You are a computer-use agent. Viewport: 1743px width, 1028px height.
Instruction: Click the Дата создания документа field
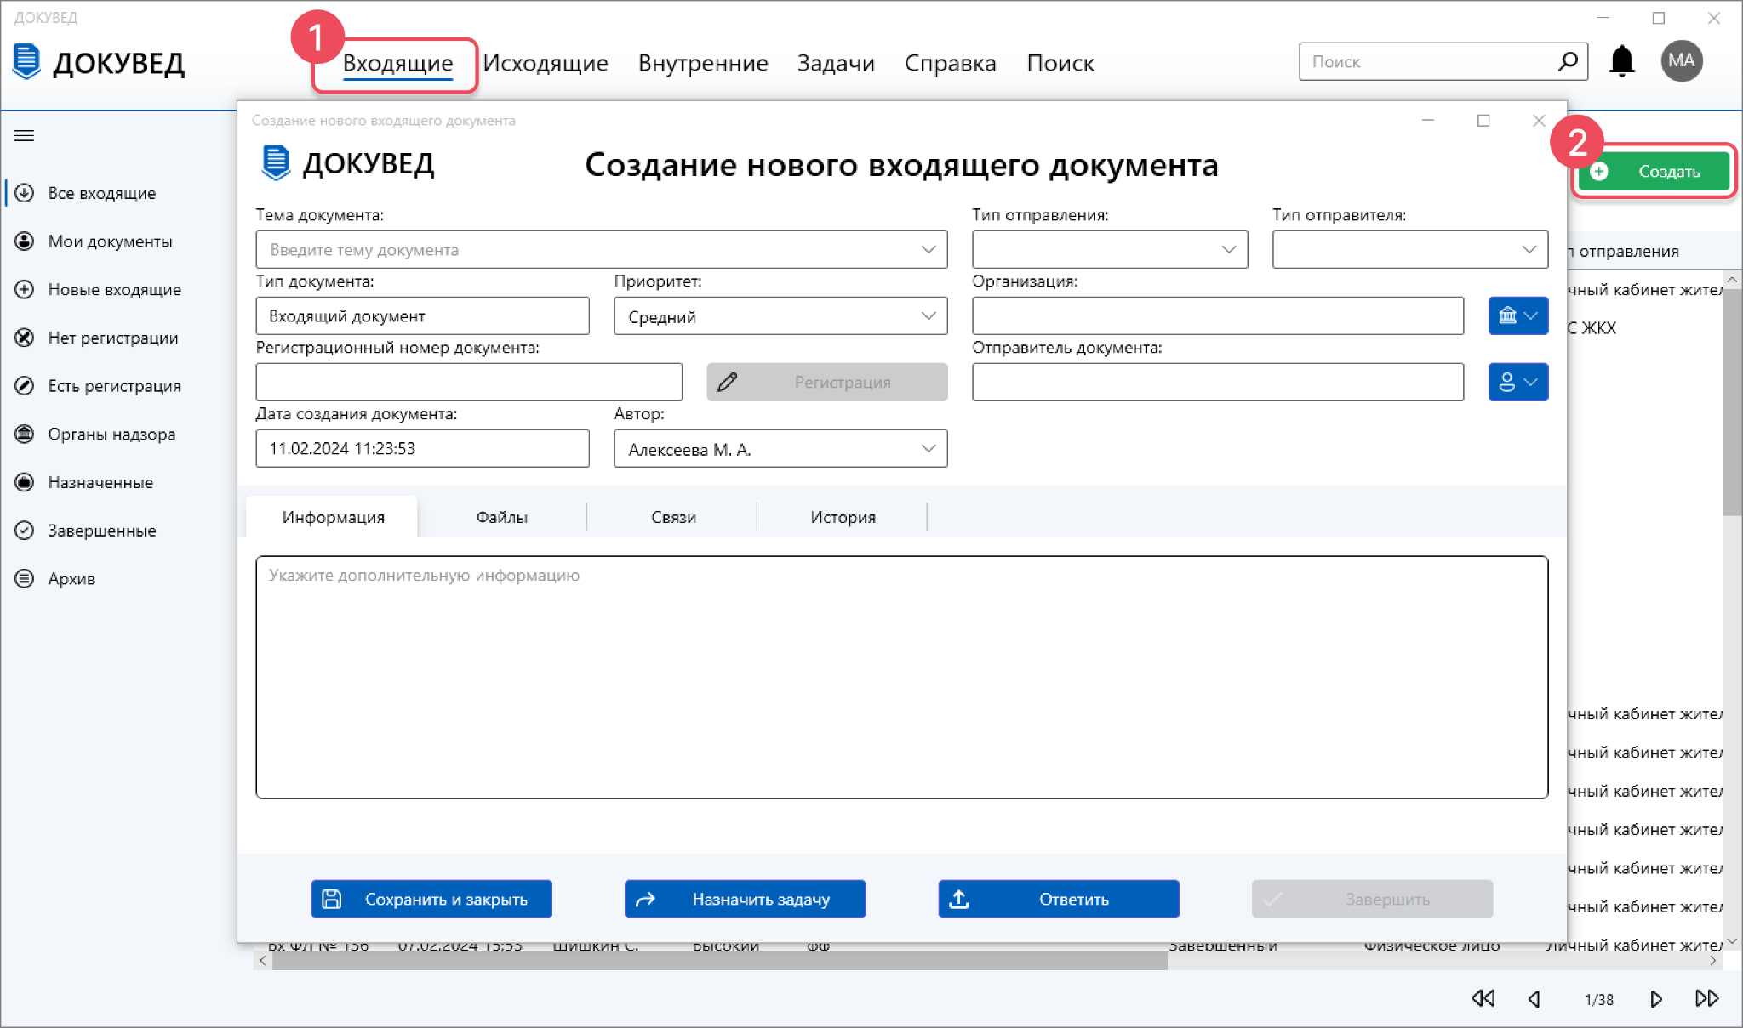422,448
